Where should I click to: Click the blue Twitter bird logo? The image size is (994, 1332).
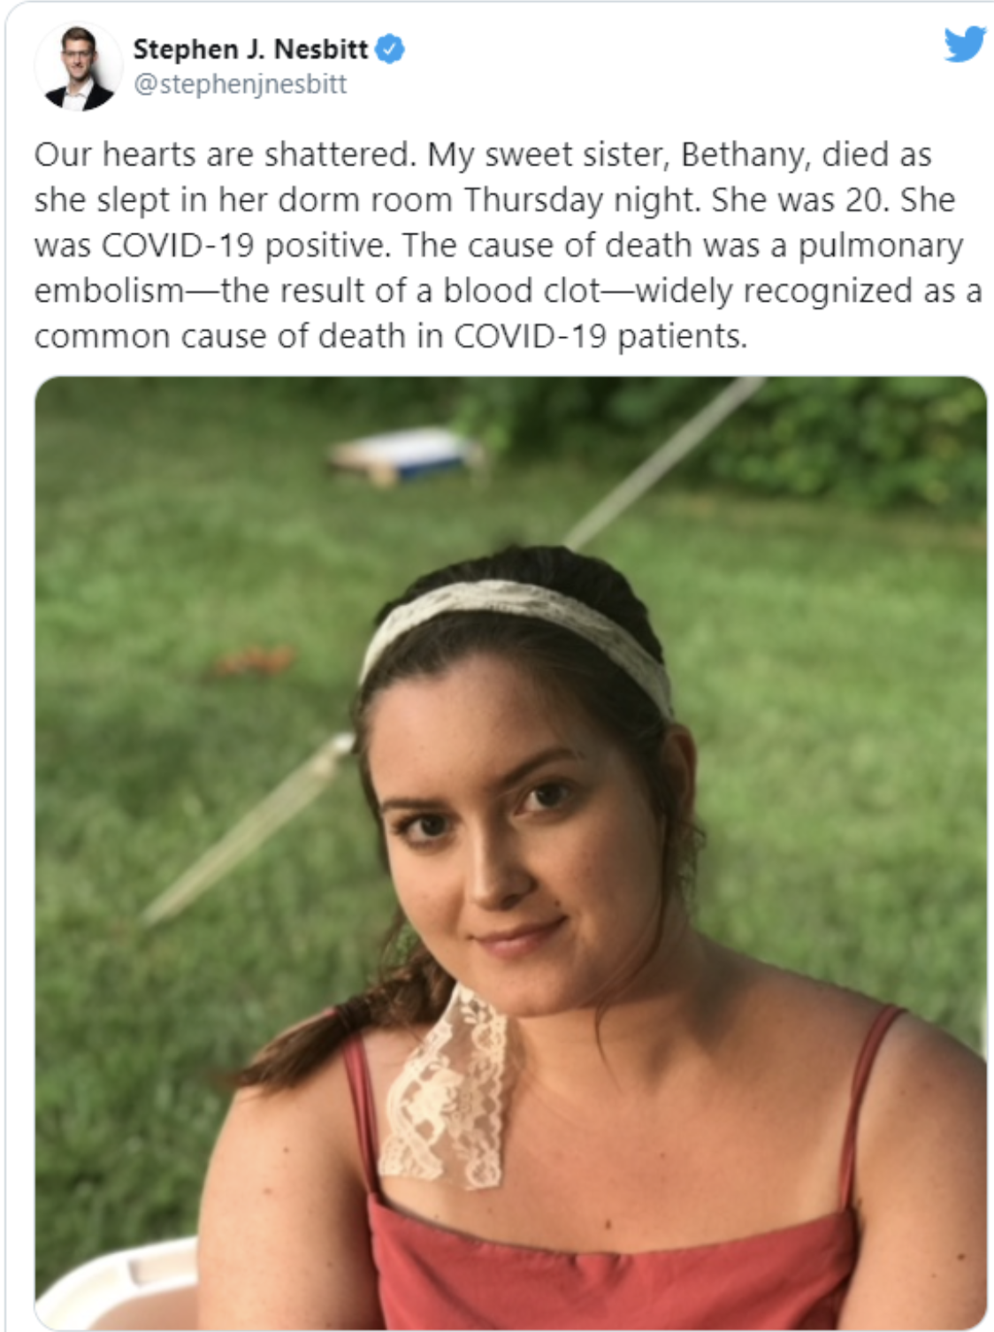pos(964,44)
